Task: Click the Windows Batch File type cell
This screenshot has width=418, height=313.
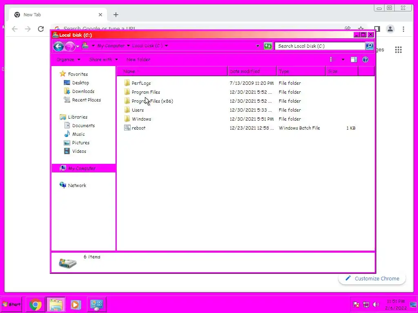Action: (x=299, y=128)
